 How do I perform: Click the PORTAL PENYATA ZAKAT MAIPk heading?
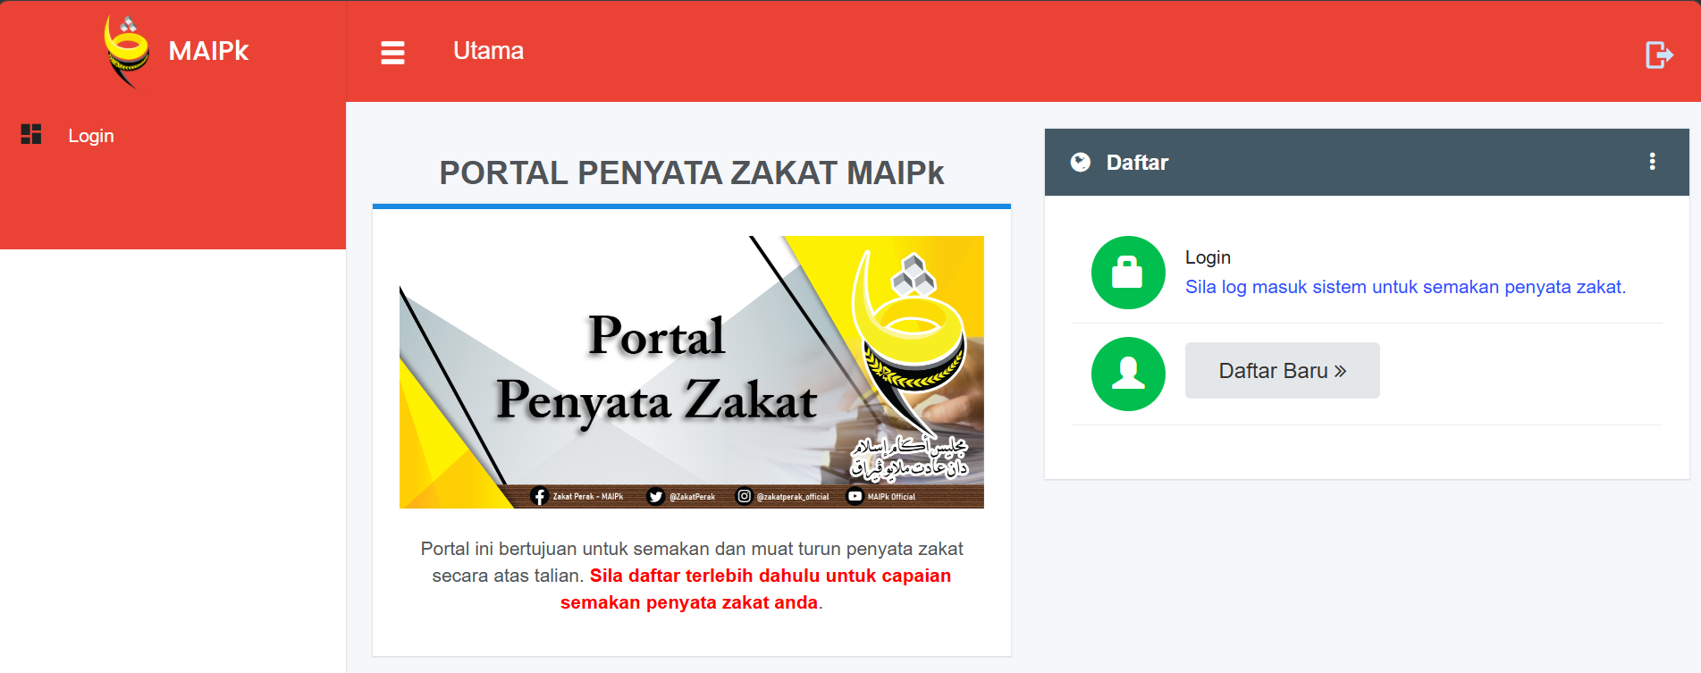pos(691,172)
